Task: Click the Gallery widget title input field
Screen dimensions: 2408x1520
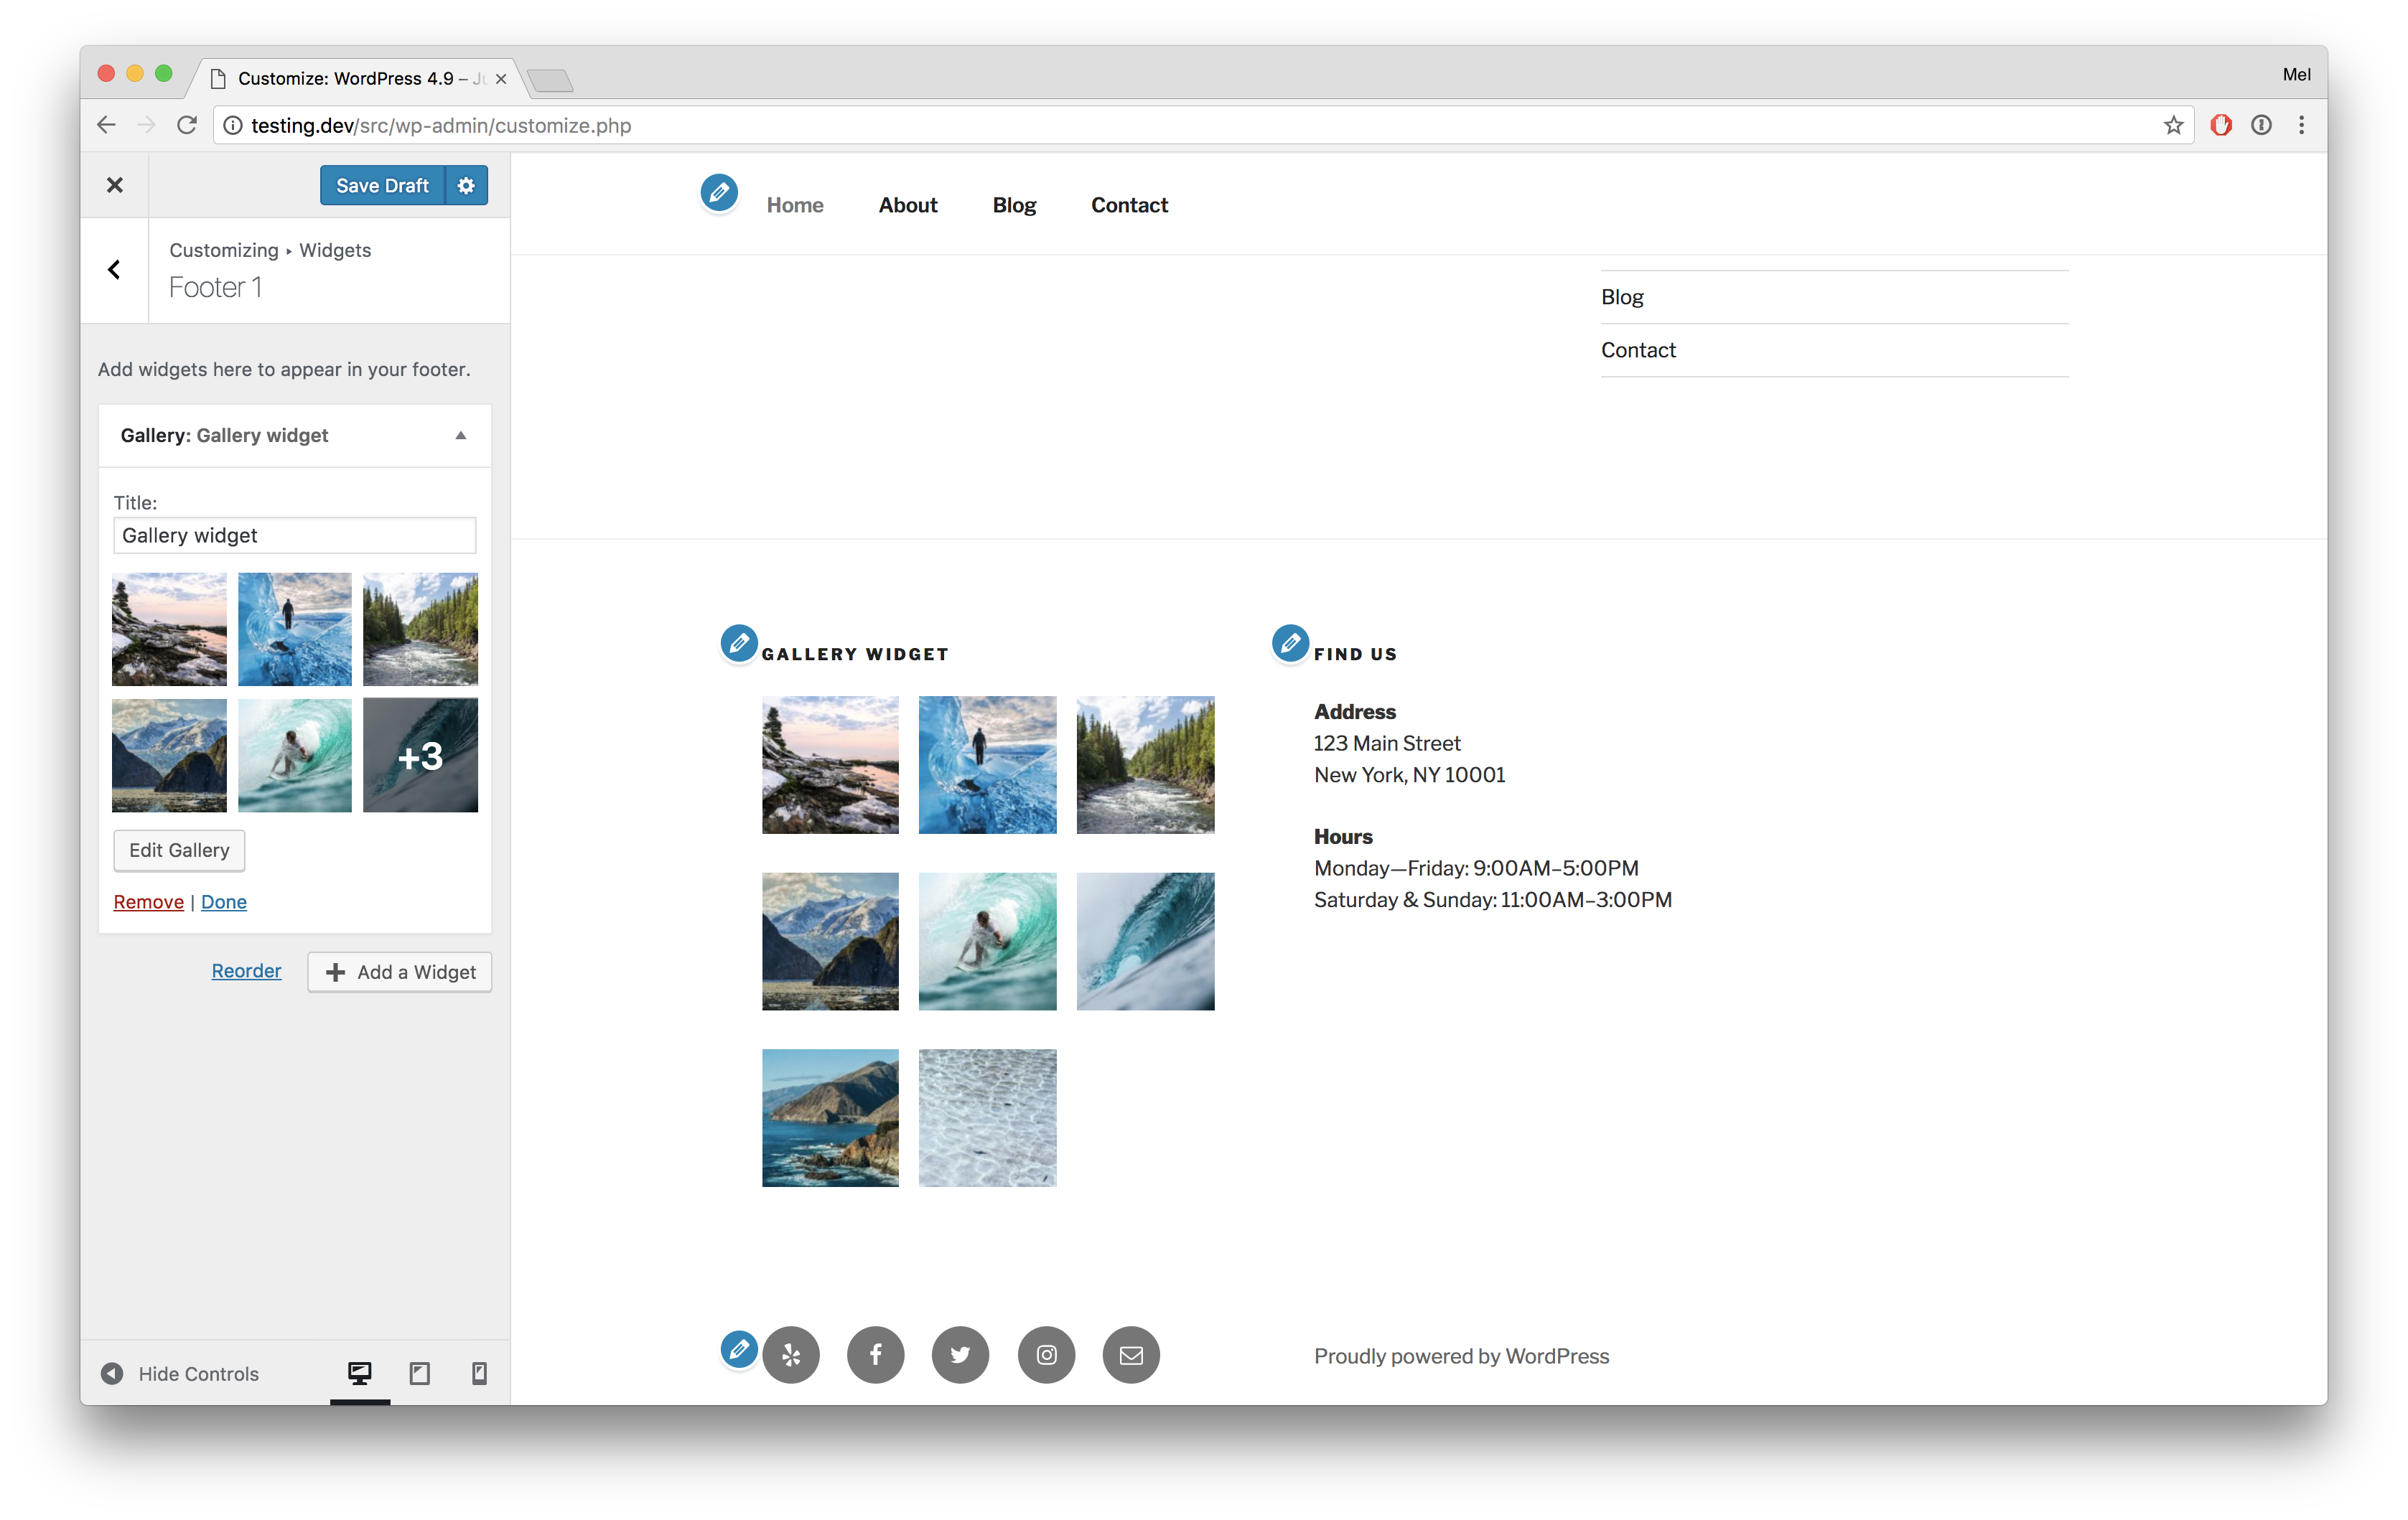Action: [294, 535]
